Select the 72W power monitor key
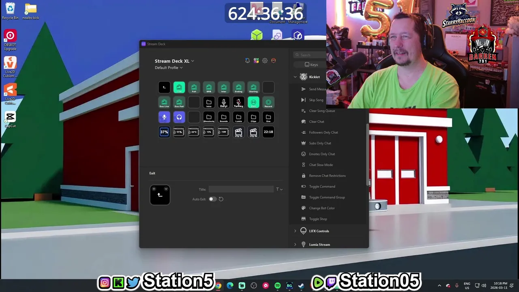This screenshot has width=519, height=292. coord(224,132)
